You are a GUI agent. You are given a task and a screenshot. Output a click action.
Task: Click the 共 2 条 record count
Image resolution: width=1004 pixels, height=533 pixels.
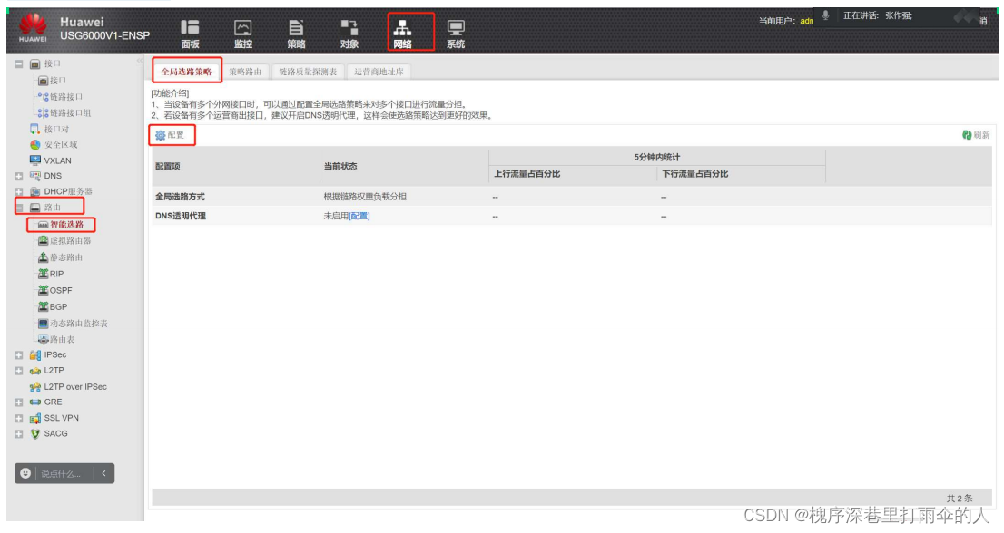click(x=960, y=499)
